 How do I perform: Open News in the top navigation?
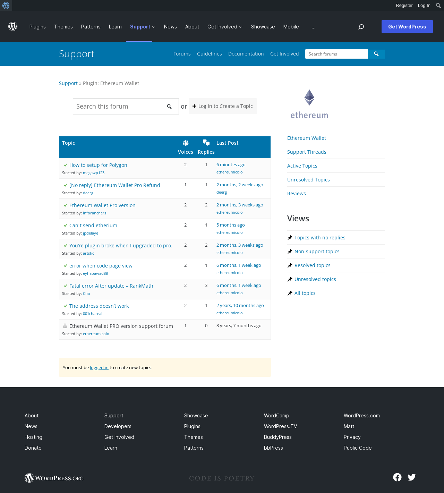click(170, 27)
